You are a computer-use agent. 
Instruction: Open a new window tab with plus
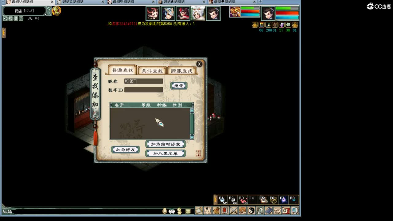(260, 2)
